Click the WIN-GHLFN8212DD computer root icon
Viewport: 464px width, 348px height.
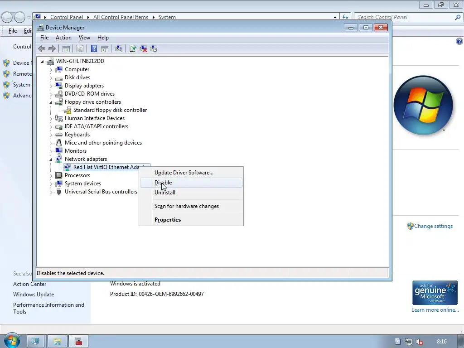click(x=50, y=61)
